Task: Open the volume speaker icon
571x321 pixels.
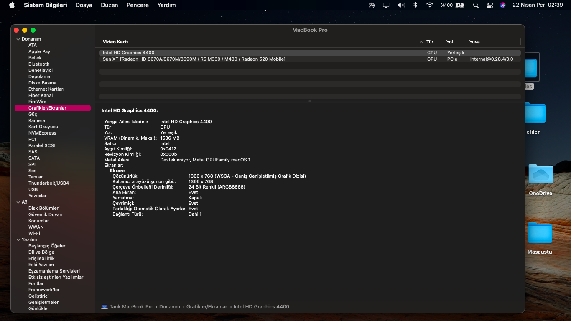Action: click(x=401, y=5)
